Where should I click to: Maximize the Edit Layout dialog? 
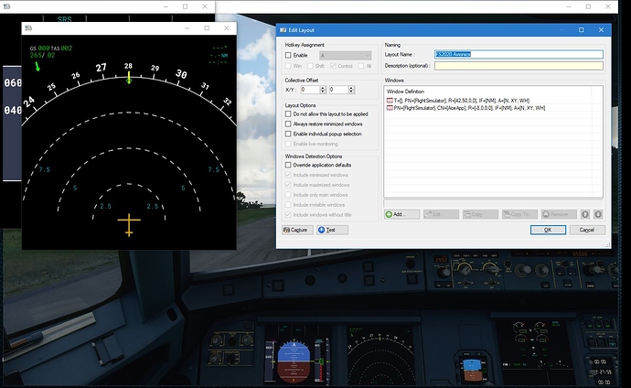[581, 30]
